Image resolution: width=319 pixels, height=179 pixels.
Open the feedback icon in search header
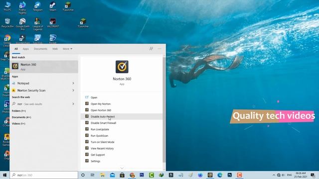[151, 49]
